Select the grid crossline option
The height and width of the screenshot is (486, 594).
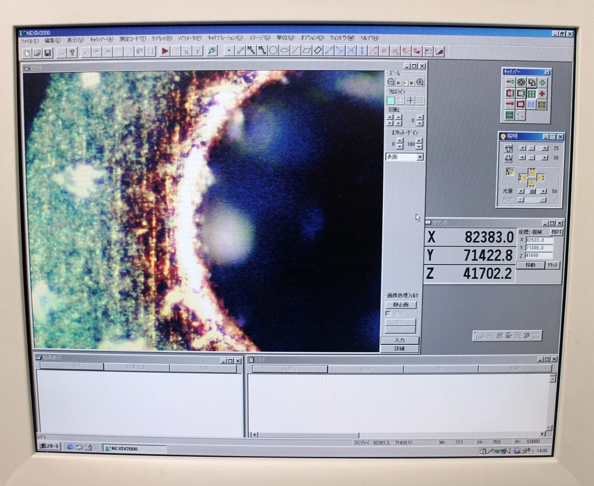pos(400,101)
